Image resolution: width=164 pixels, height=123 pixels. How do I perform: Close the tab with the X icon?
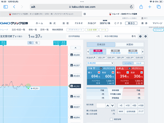(85, 14)
